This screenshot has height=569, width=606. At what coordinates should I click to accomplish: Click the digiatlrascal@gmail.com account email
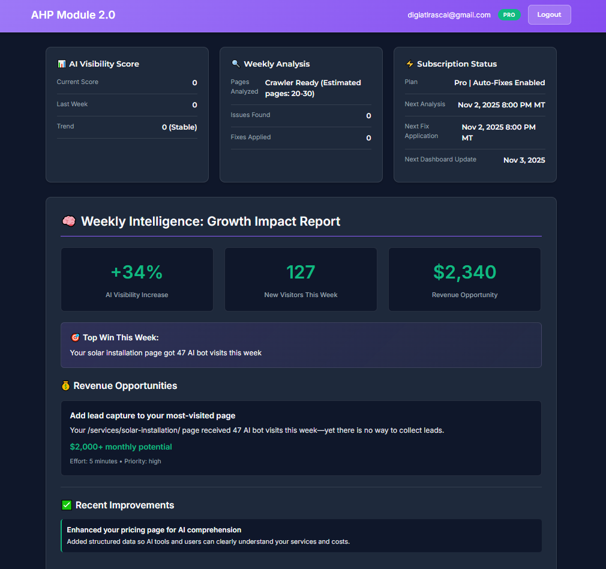(449, 14)
